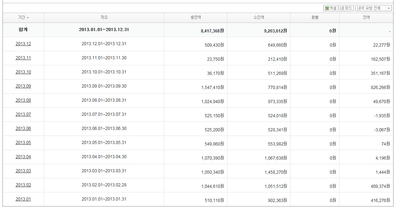View the 2013.02 month details
The image size is (396, 209).
23,185
